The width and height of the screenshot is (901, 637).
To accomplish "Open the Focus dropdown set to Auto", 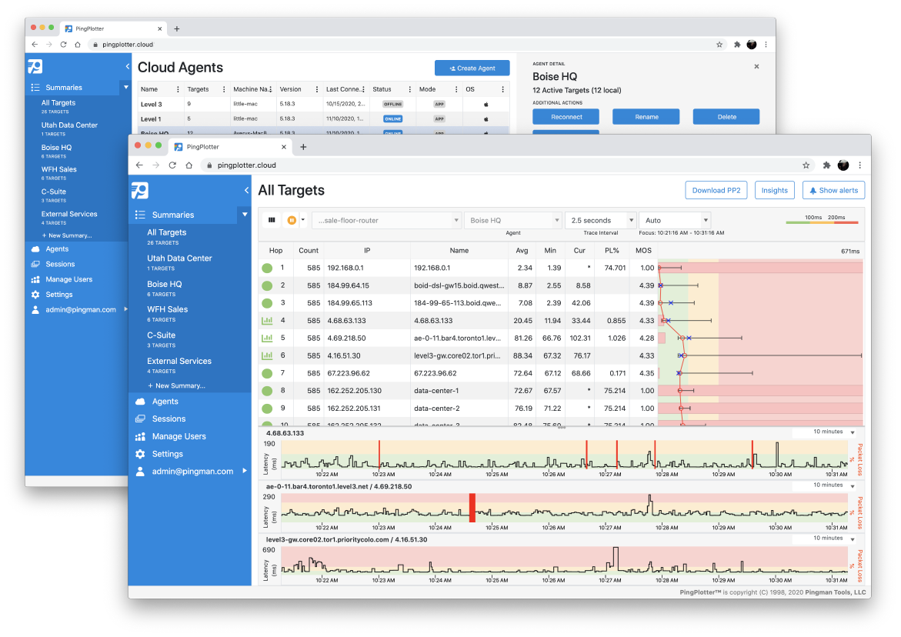I will 676,220.
